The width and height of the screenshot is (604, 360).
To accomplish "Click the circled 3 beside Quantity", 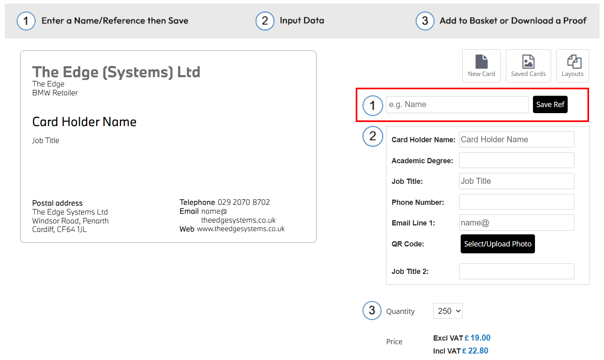I will 372,310.
